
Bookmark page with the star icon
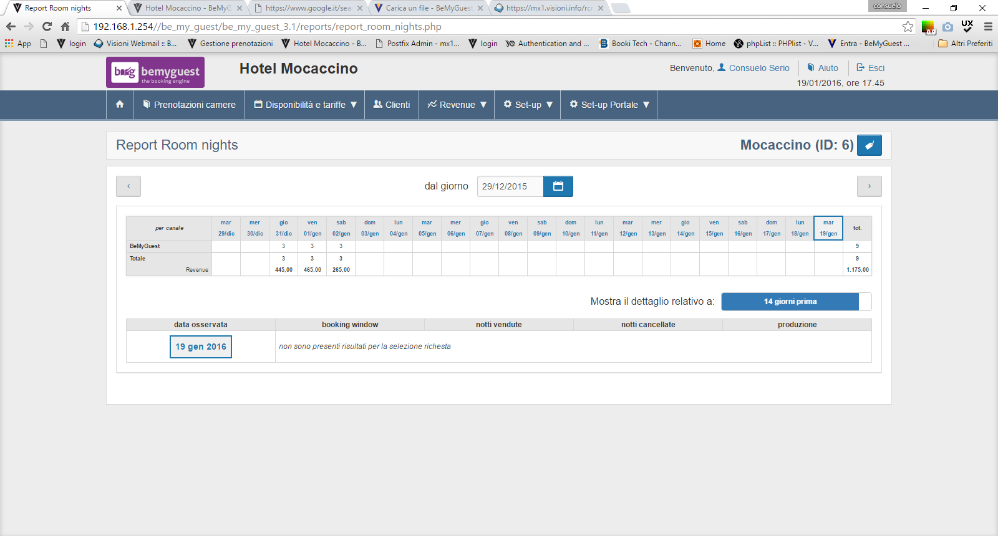coord(908,27)
